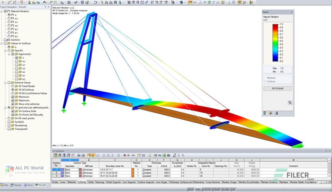This screenshot has height=192, width=332.
Task: Switch to the Materials tab
Action: 71,182
